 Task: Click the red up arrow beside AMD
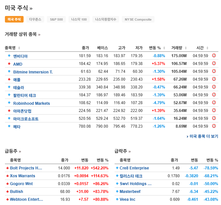(9, 64)
